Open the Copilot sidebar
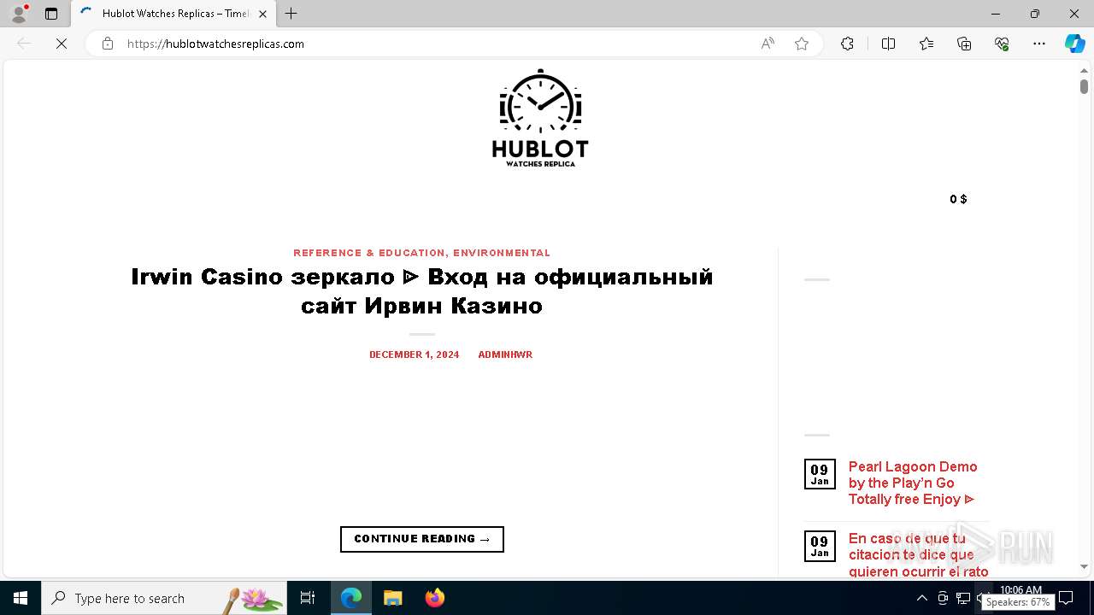 tap(1075, 44)
